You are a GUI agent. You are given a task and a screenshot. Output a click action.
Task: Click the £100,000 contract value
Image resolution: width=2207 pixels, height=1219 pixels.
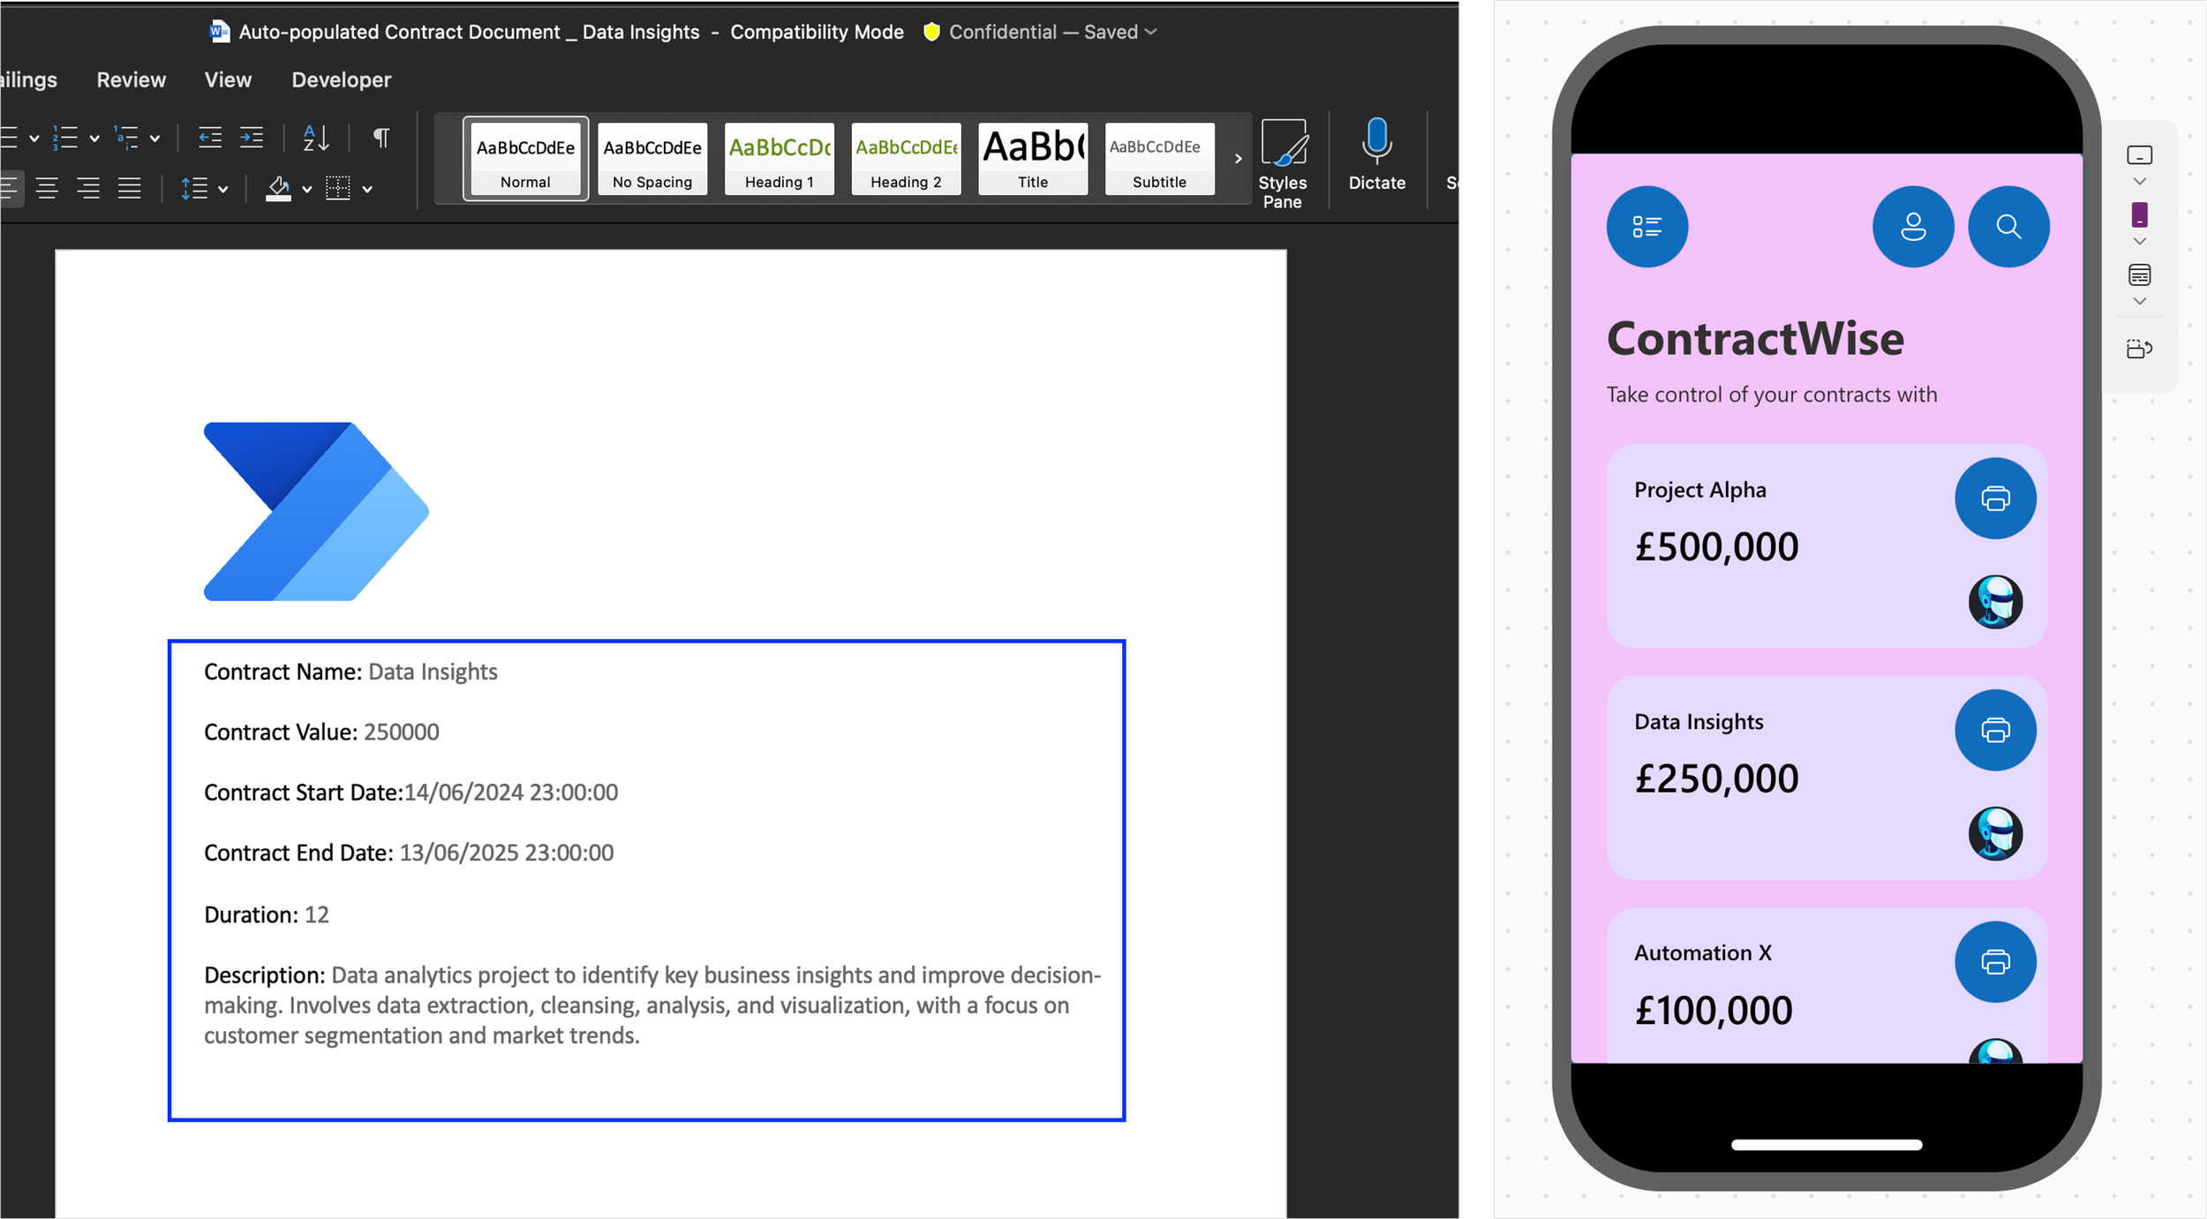(x=1714, y=1011)
